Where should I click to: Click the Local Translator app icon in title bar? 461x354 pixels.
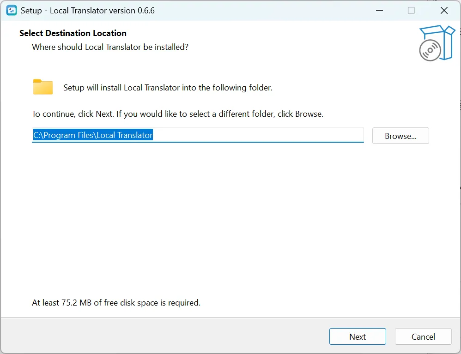[x=12, y=11]
